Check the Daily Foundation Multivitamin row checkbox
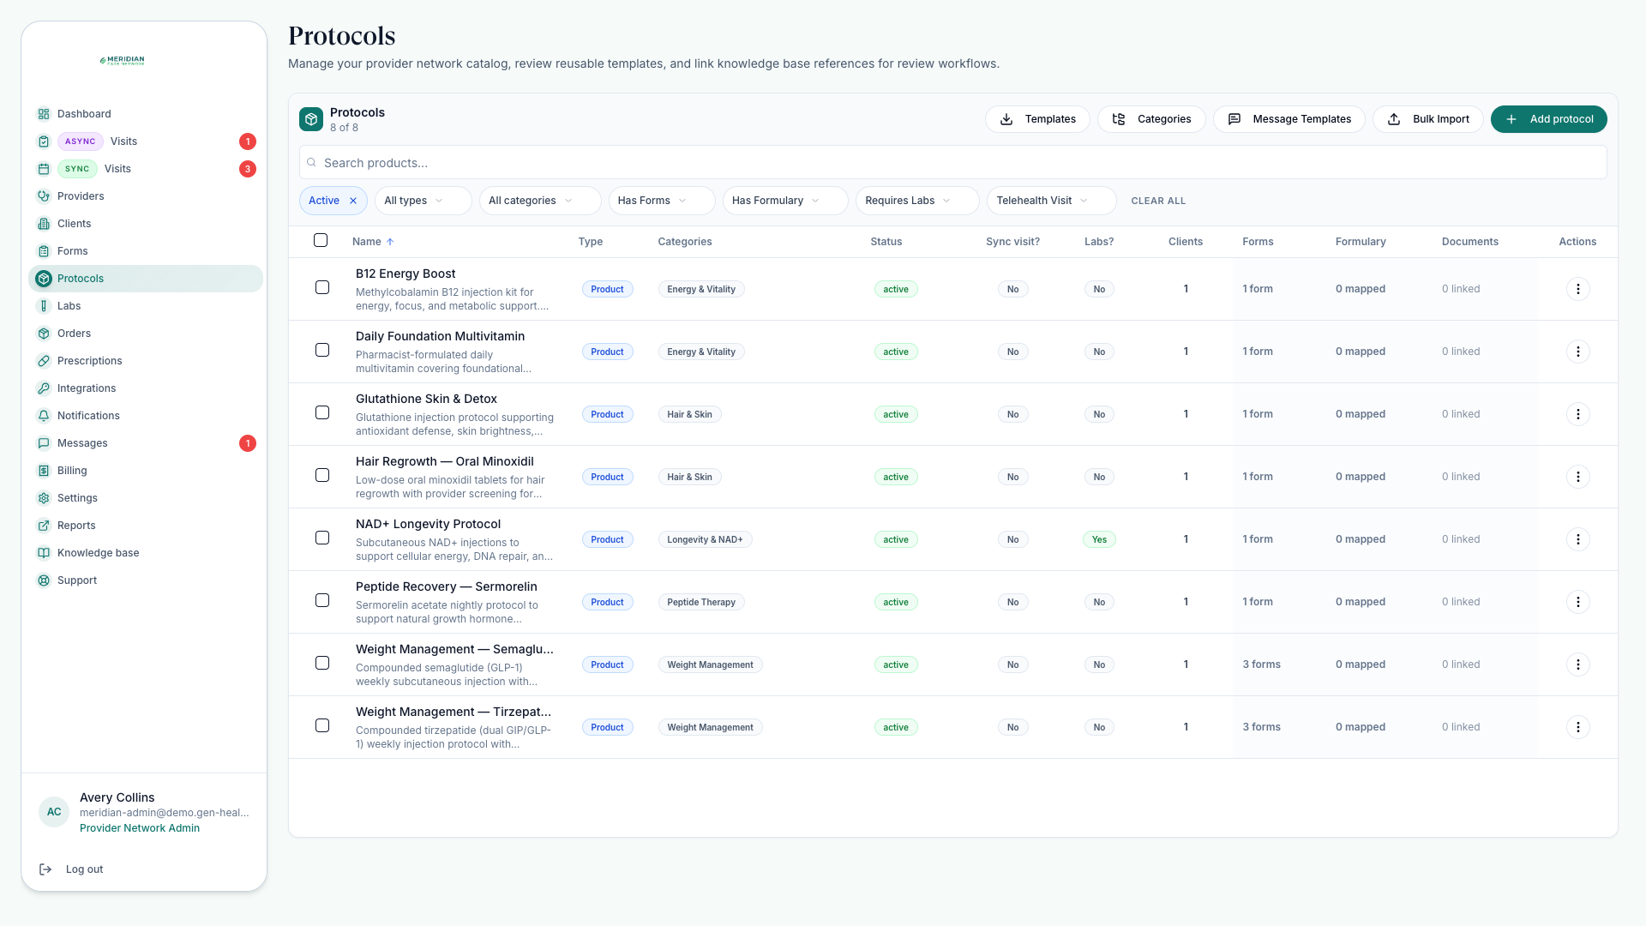Screen dimensions: 1646x926 322,350
